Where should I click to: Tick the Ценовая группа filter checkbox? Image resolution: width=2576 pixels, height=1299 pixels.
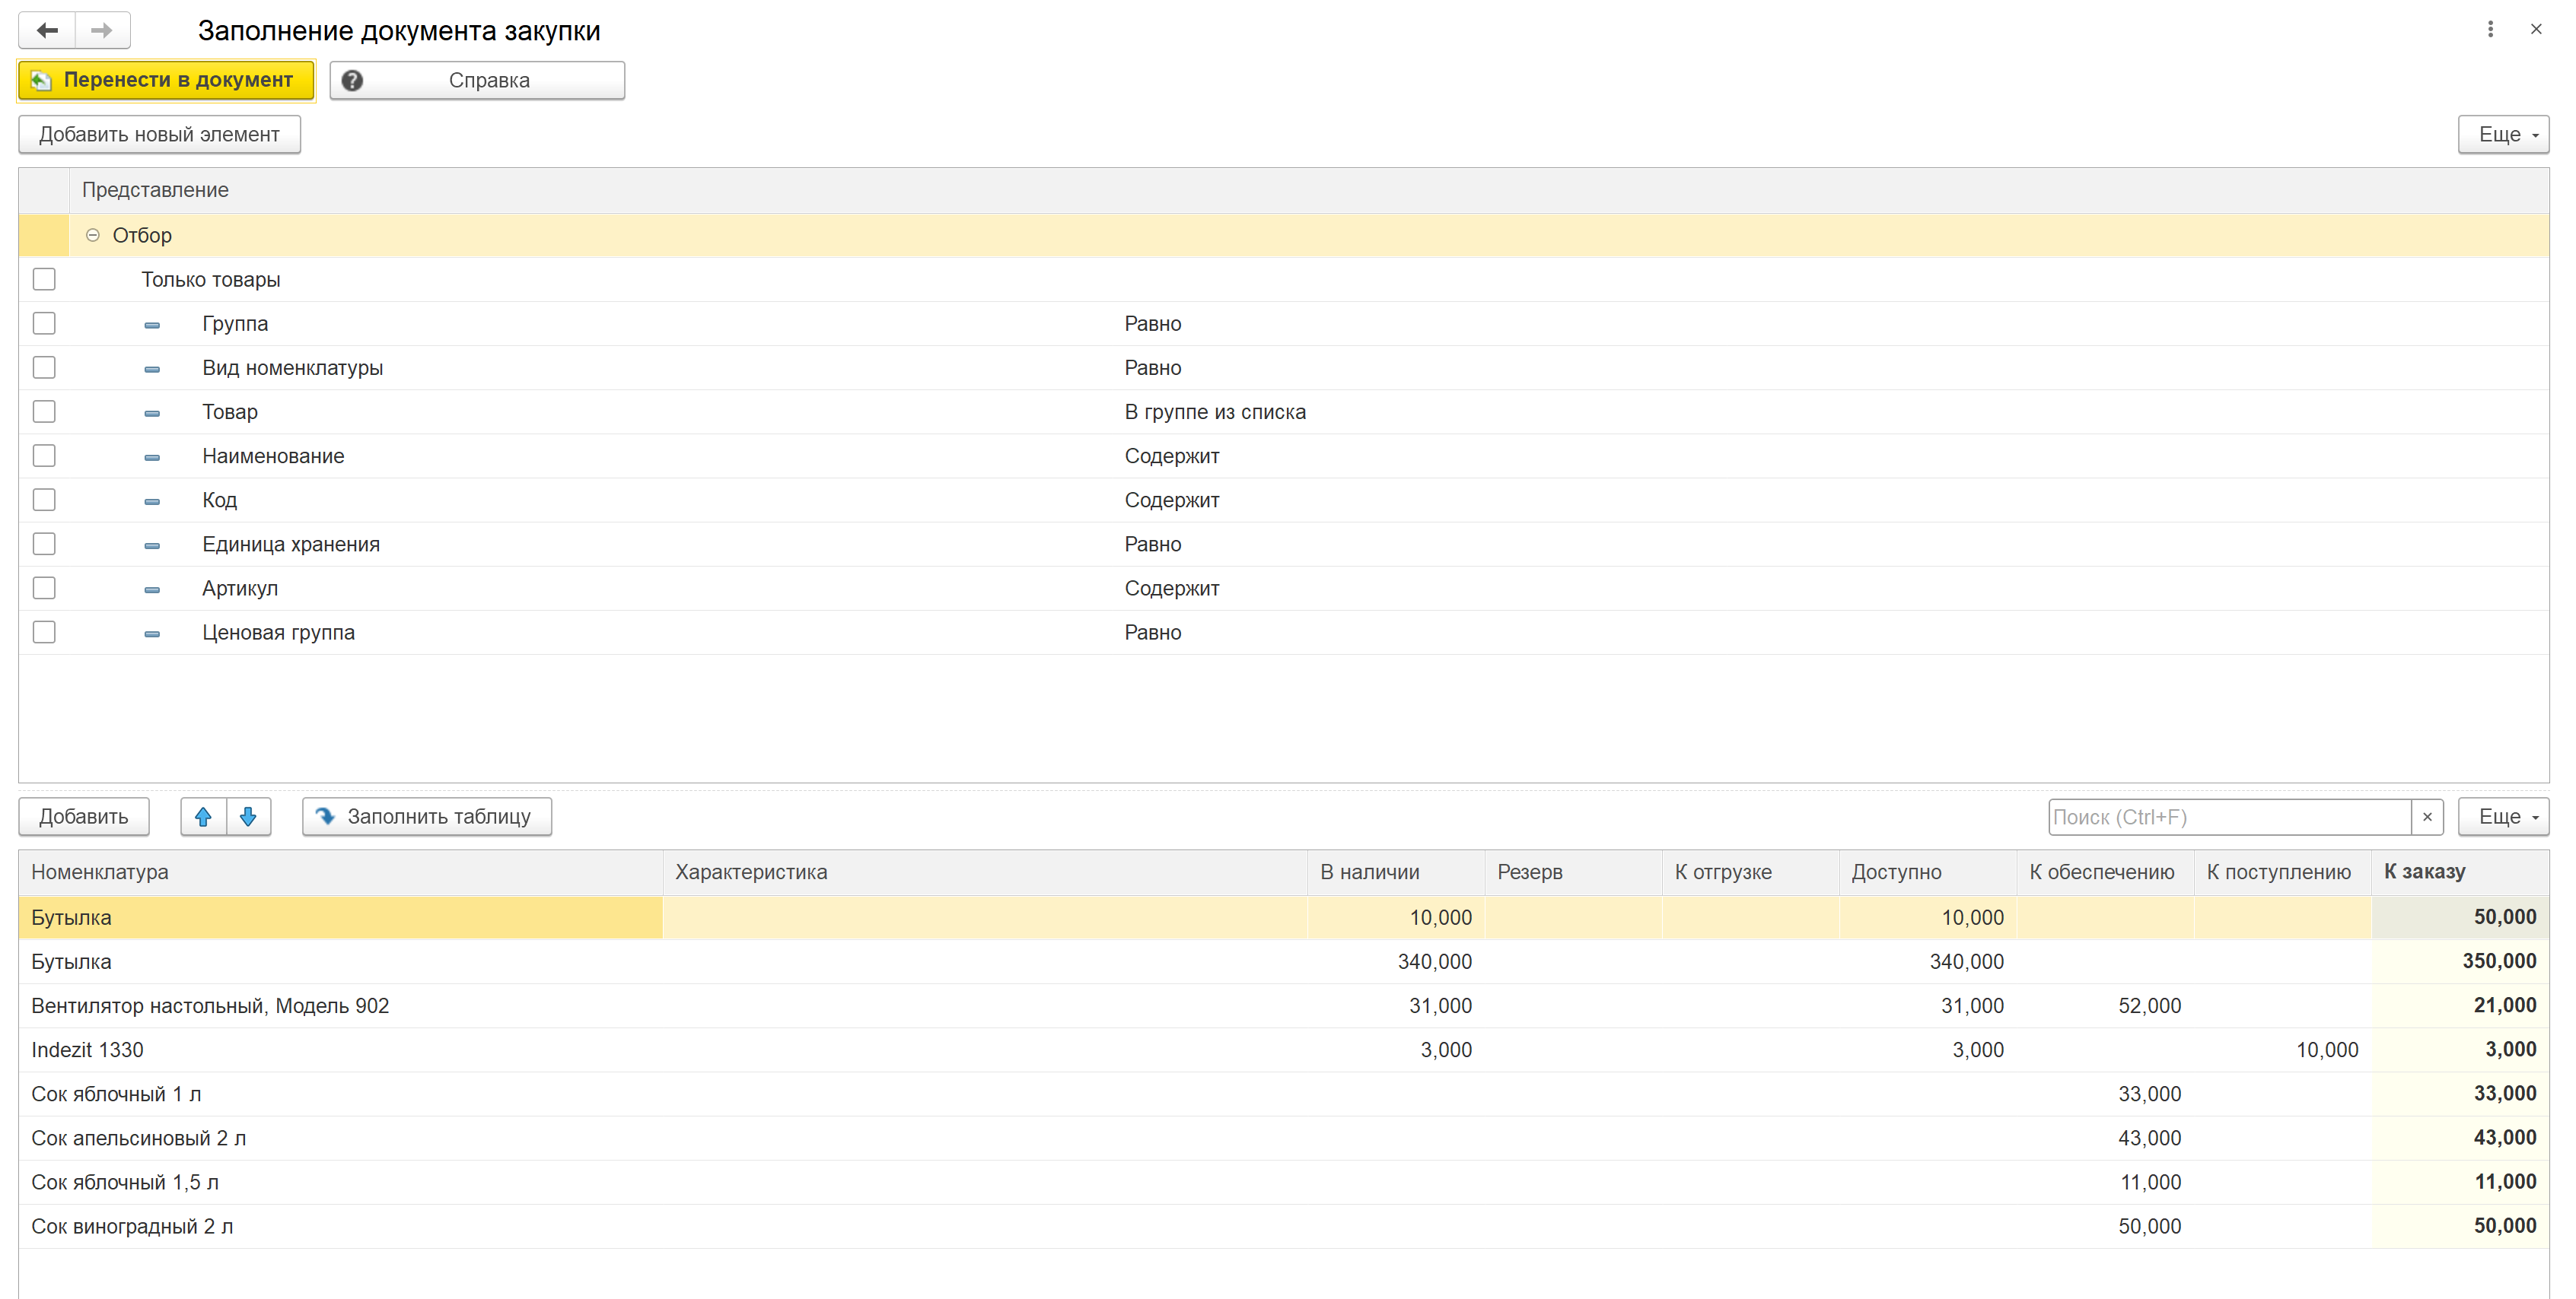[44, 631]
